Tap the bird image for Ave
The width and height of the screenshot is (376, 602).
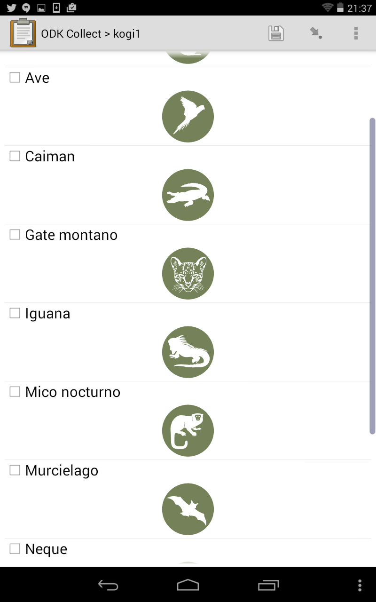(x=188, y=117)
